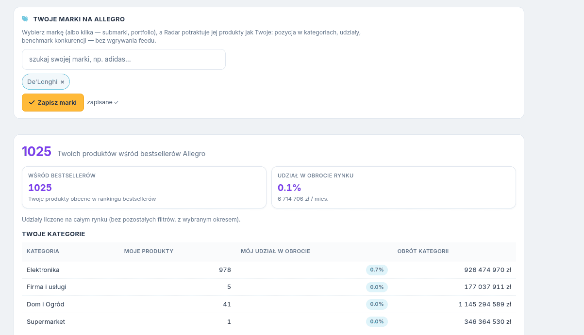Sort by the Kategoria column header
This screenshot has height=335, width=584.
click(x=43, y=251)
